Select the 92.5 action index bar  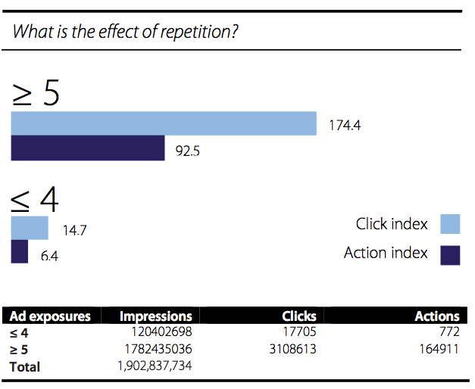tap(88, 148)
